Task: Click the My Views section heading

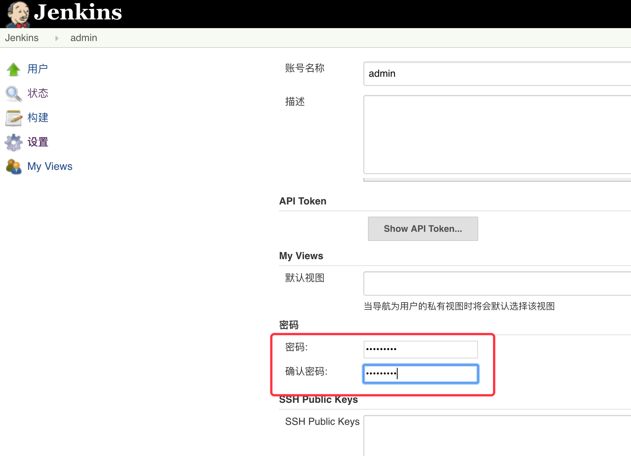Action: coord(301,256)
